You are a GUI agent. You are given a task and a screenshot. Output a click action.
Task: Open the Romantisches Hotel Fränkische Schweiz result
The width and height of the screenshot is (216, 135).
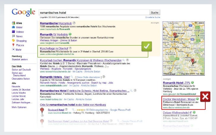[x=85, y=91]
